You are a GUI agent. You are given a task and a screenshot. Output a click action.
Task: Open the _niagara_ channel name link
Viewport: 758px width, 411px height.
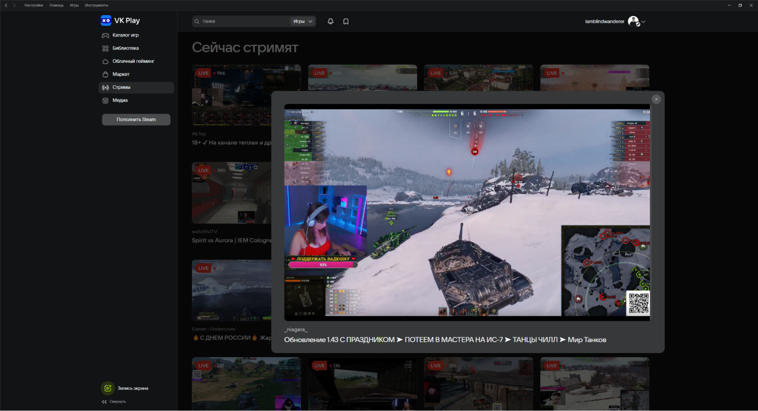pyautogui.click(x=295, y=329)
